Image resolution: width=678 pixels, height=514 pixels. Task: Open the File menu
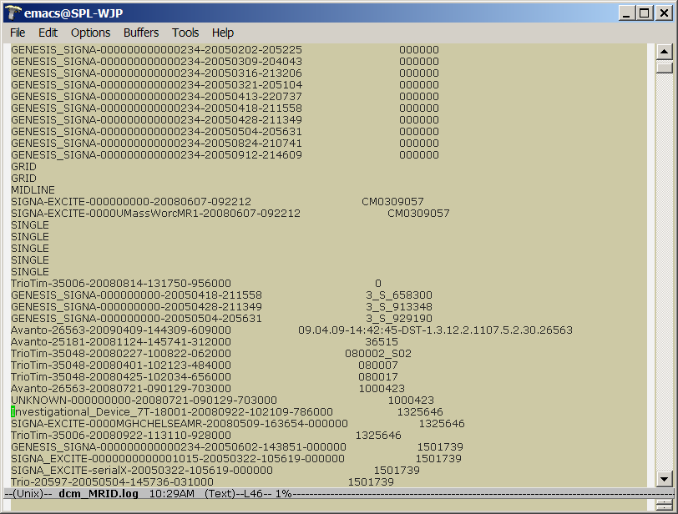click(x=17, y=33)
